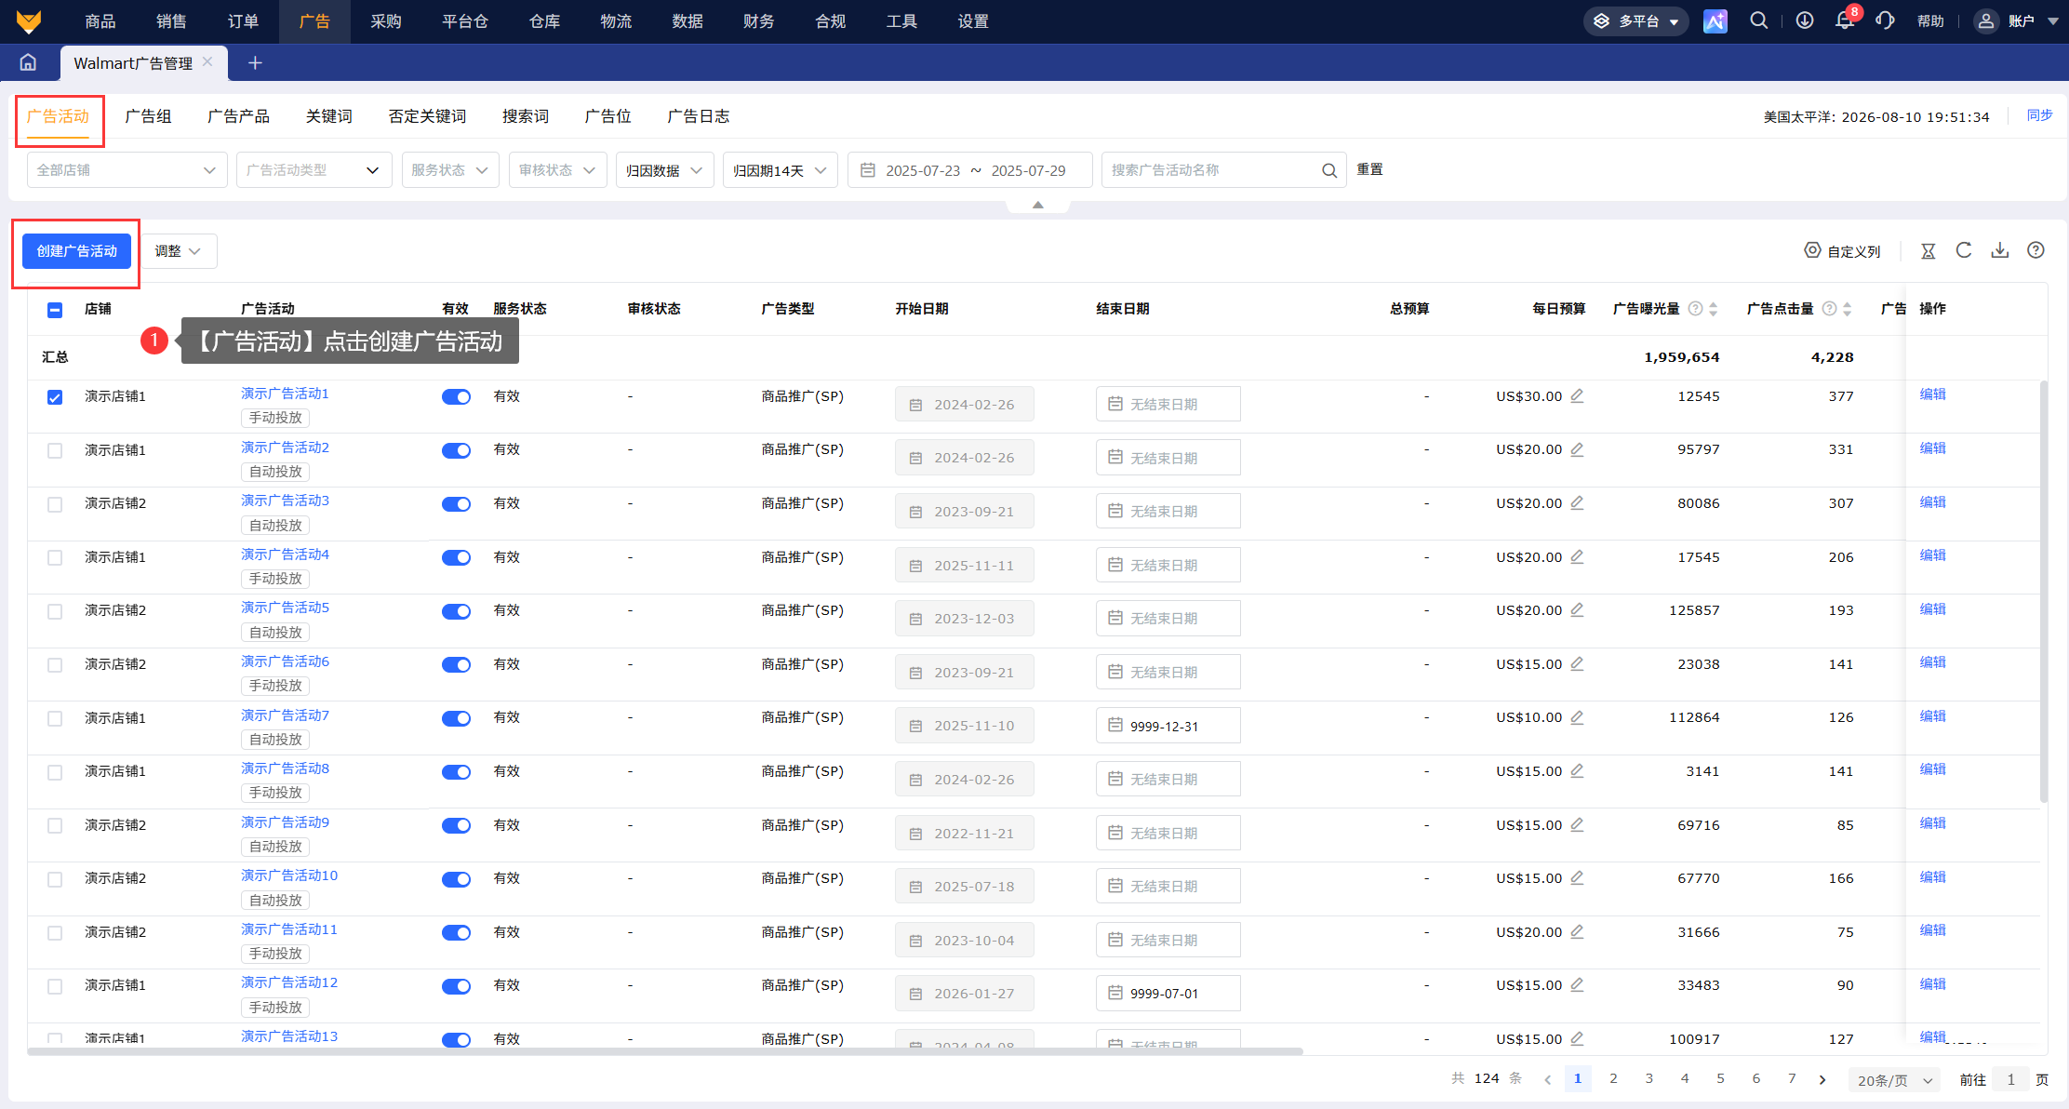Check the 演示广告活动6 row checkbox
Screen dimensions: 2069x1109
[55, 665]
